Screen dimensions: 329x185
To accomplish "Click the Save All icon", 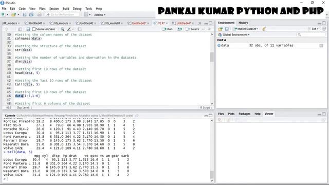I will [x=31, y=15].
